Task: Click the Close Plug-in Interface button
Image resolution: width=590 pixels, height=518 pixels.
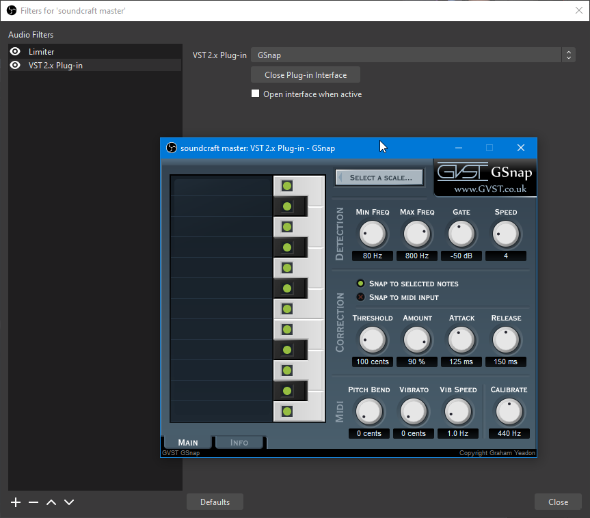Action: (305, 75)
